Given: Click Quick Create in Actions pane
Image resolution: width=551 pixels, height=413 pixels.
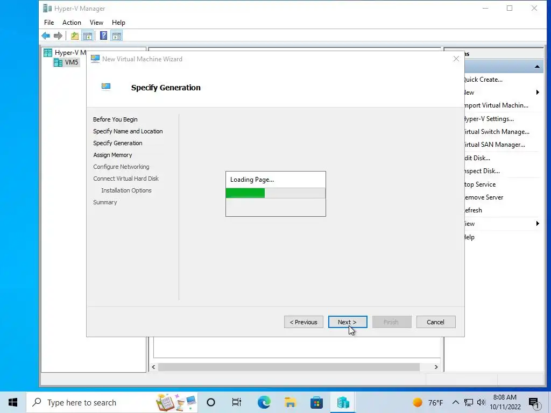Looking at the screenshot, I should tap(483, 80).
